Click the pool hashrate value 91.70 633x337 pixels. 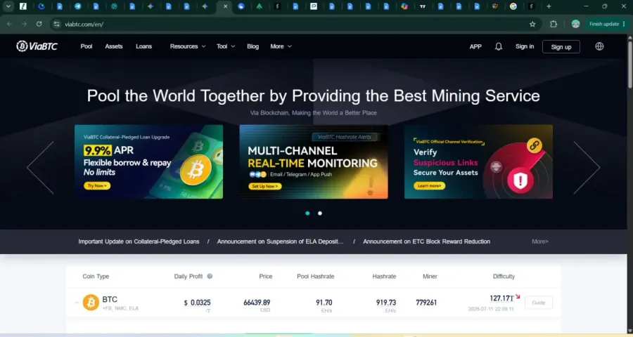pyautogui.click(x=324, y=303)
